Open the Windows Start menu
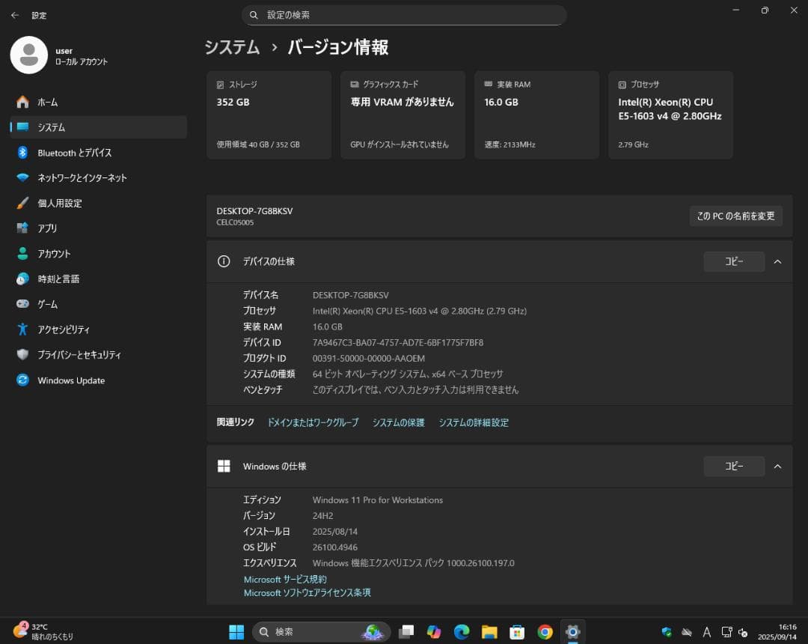 236,631
